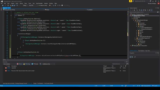Click the Open File folder icon
160x90 pixels.
11,5
